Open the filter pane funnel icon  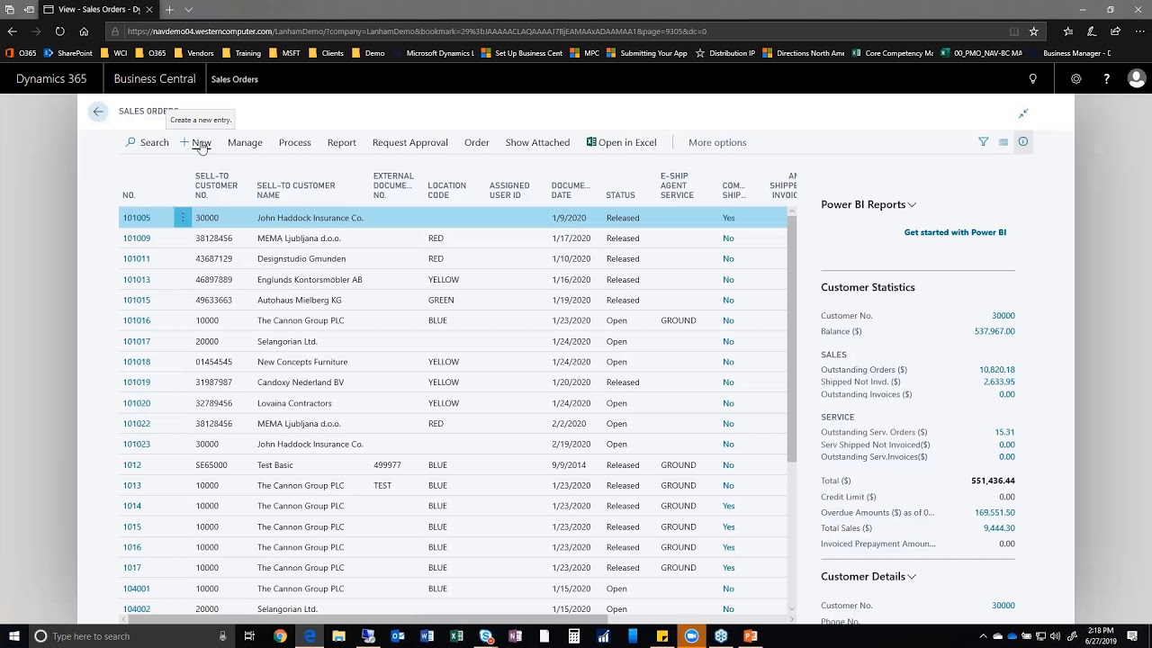point(983,142)
